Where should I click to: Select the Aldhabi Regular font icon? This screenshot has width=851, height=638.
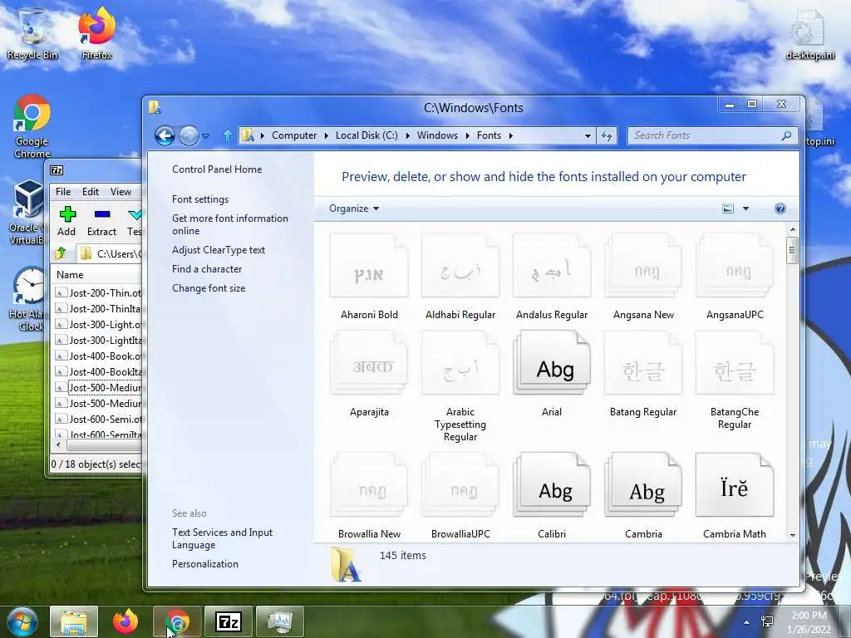coord(460,266)
